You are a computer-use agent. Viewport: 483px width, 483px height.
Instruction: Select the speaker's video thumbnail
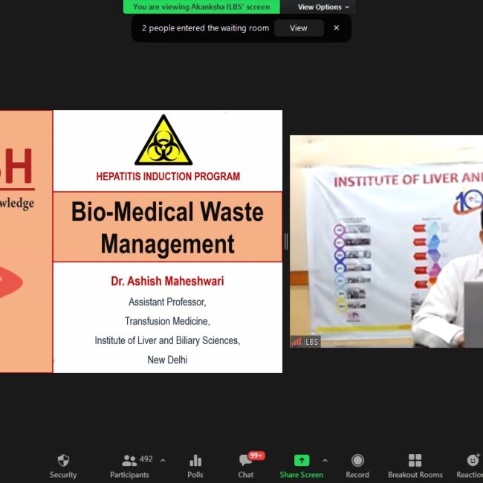point(386,241)
